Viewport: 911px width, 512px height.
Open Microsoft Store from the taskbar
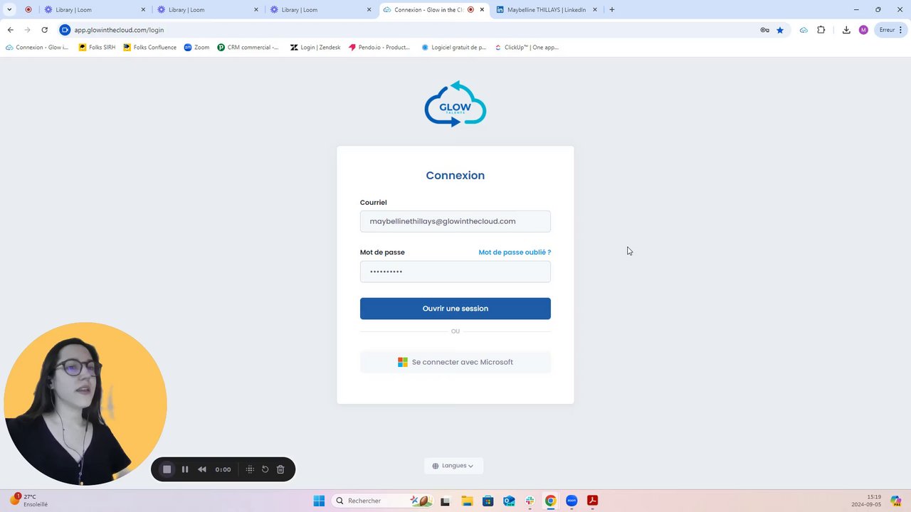point(488,501)
